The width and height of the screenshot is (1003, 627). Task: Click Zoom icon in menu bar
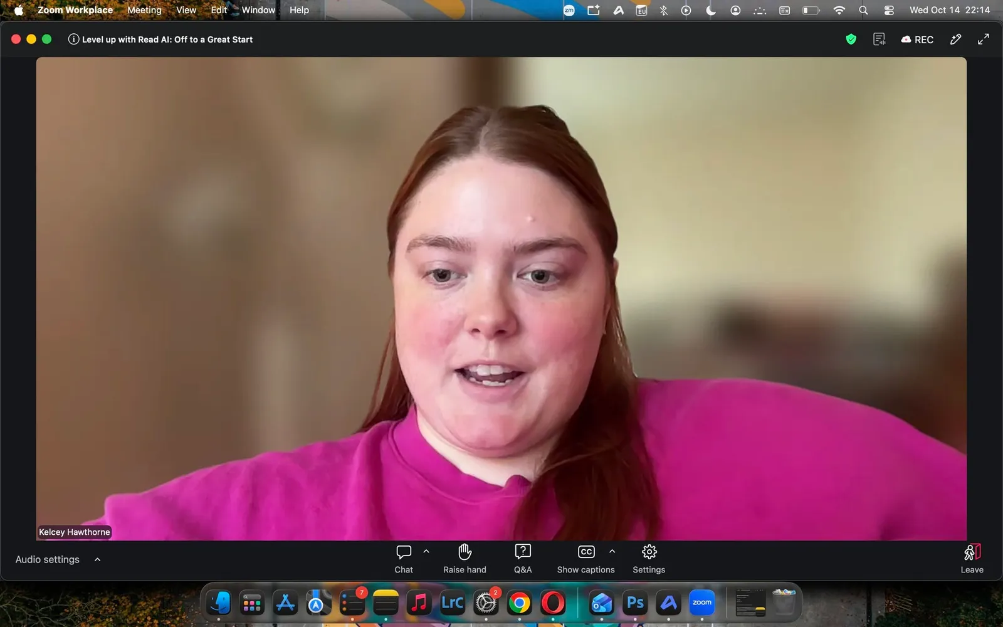coord(569,10)
